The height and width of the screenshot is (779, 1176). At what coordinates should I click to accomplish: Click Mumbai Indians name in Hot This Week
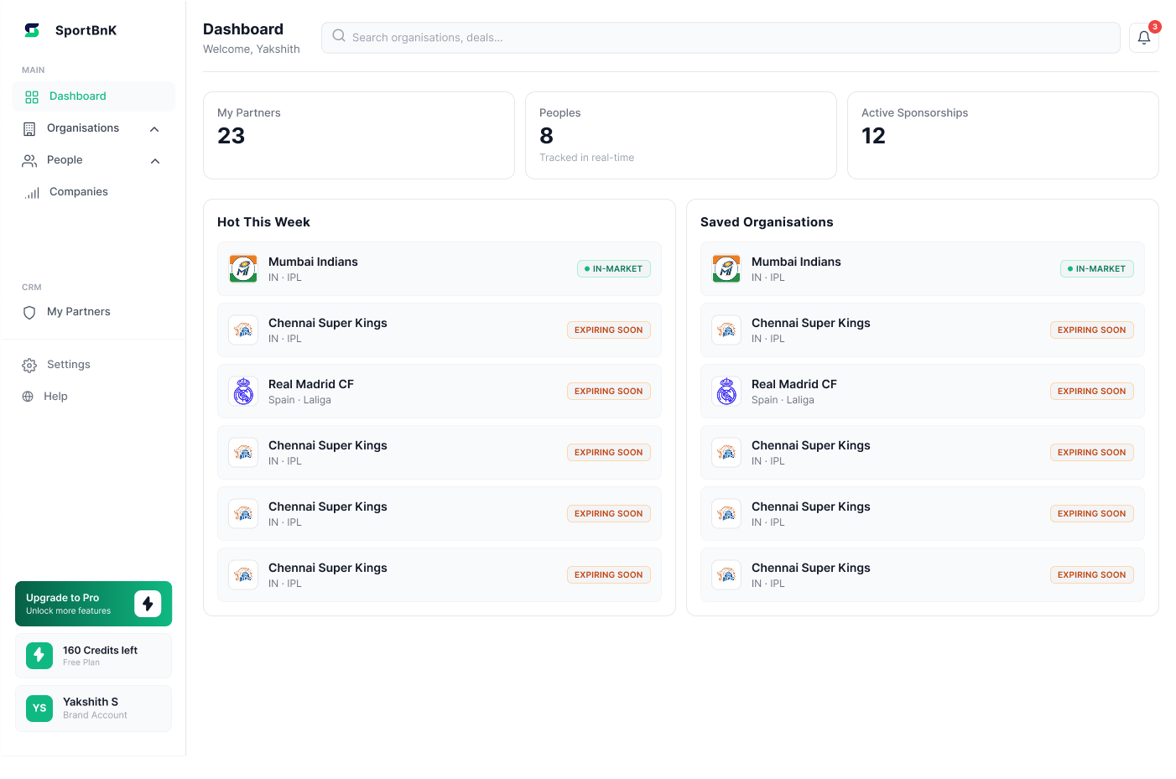pos(313,262)
